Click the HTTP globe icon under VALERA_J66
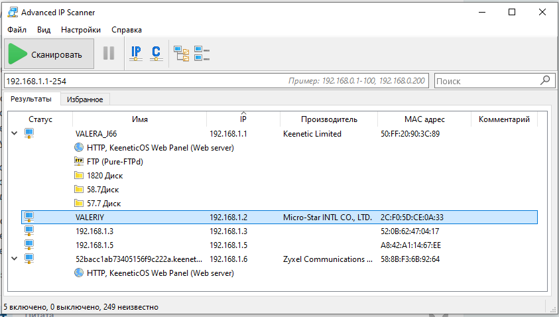The image size is (559, 317). [79, 147]
